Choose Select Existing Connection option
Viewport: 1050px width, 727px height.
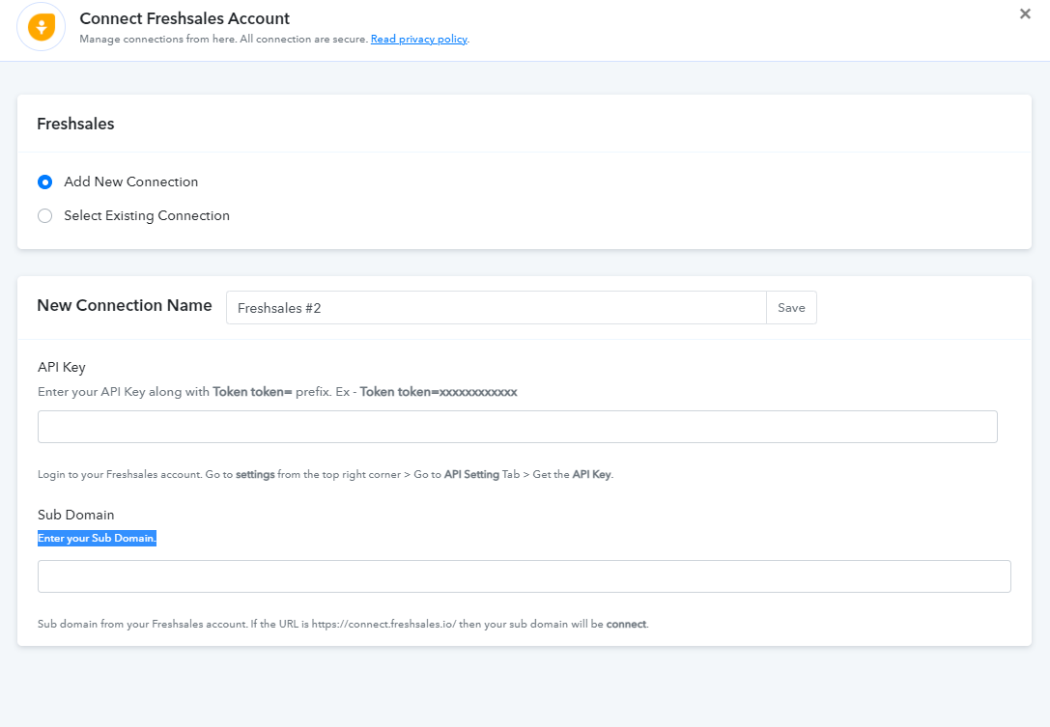[x=44, y=215]
